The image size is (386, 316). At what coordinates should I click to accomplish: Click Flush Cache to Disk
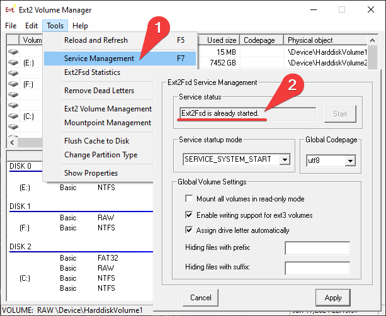pos(96,141)
